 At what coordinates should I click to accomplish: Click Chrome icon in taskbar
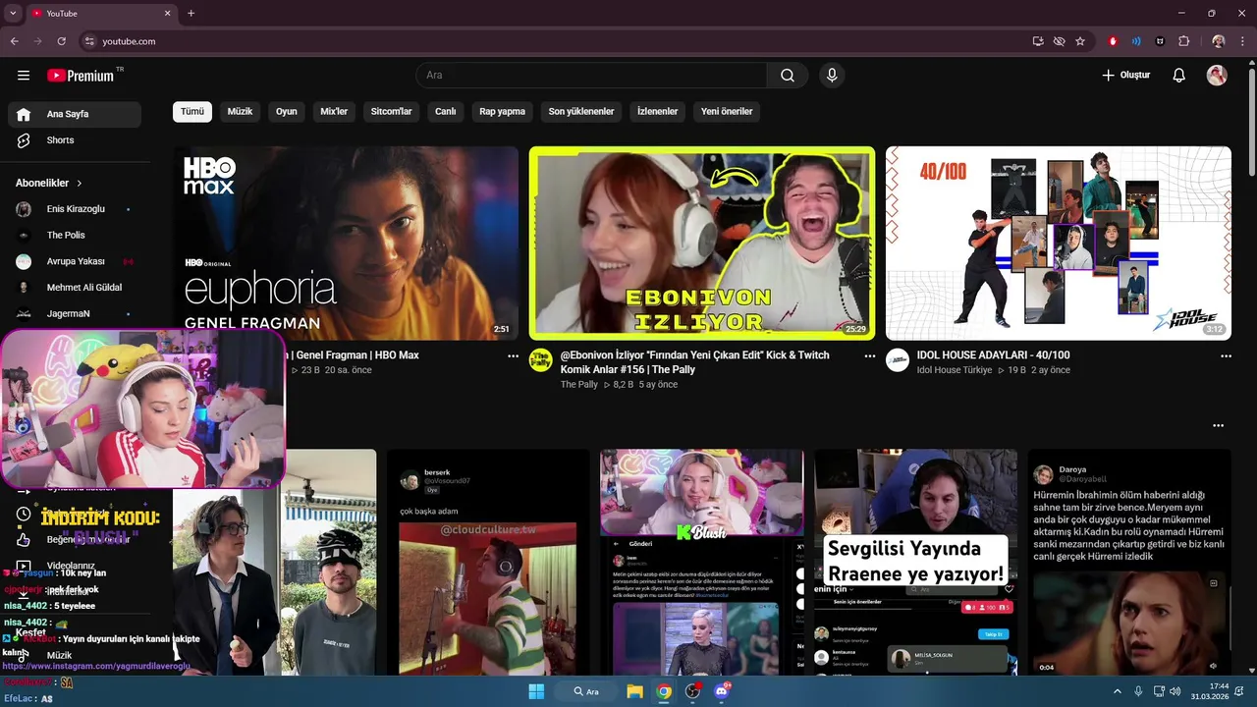tap(664, 691)
